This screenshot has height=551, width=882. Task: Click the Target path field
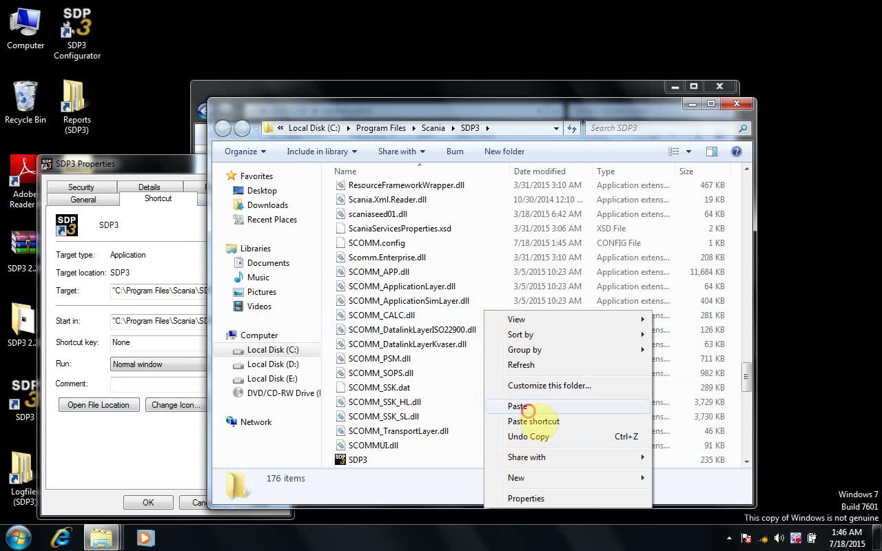point(159,291)
